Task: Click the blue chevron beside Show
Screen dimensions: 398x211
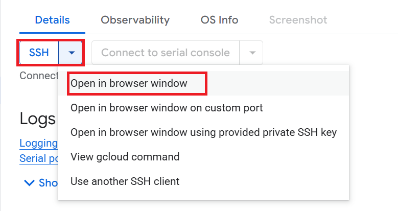Action: click(29, 182)
